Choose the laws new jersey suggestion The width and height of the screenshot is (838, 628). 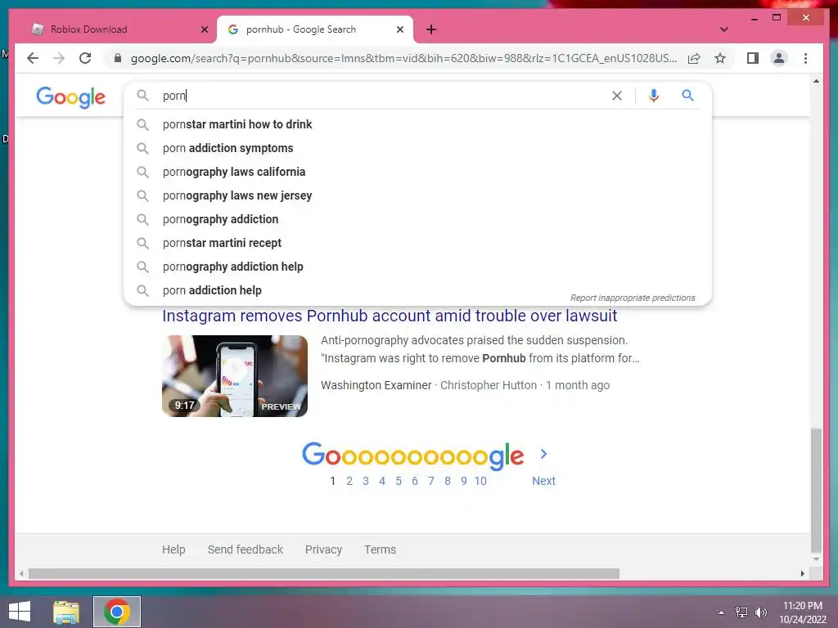(417, 195)
